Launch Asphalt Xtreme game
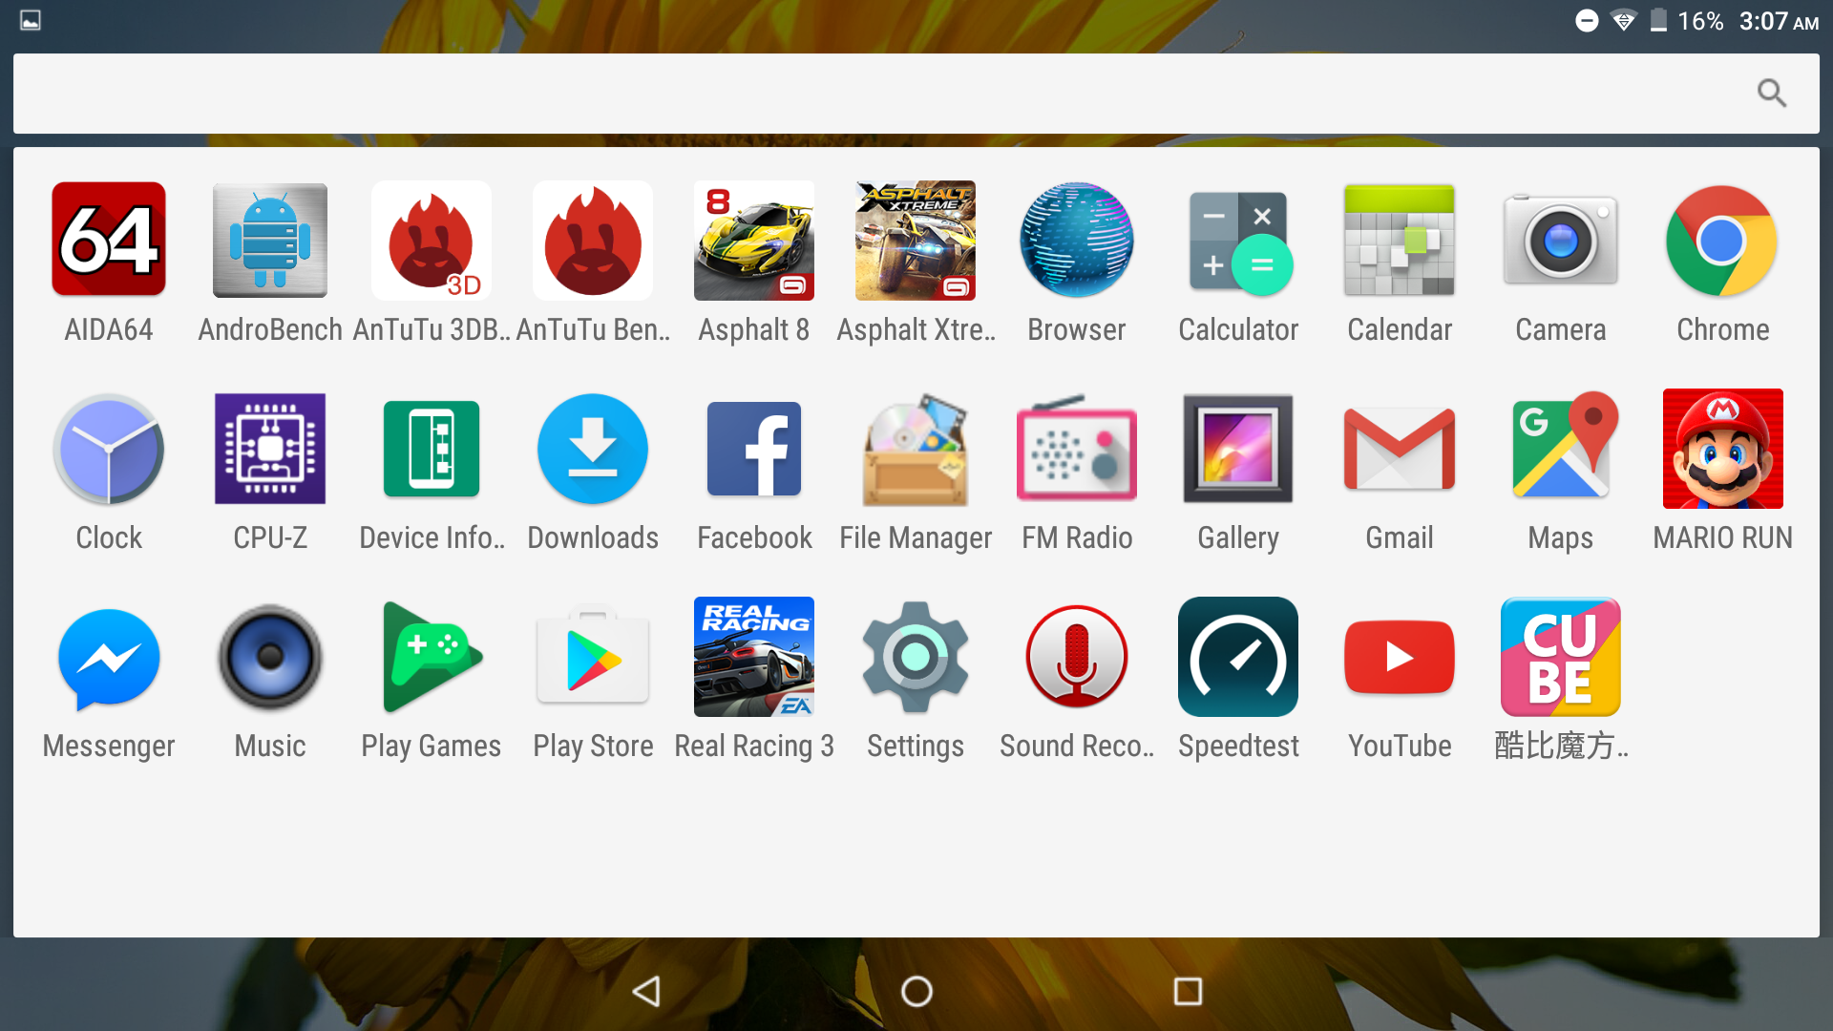 (x=916, y=241)
